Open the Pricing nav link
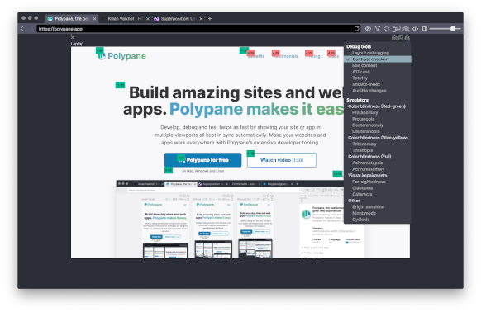The width and height of the screenshot is (481, 312). [x=313, y=56]
